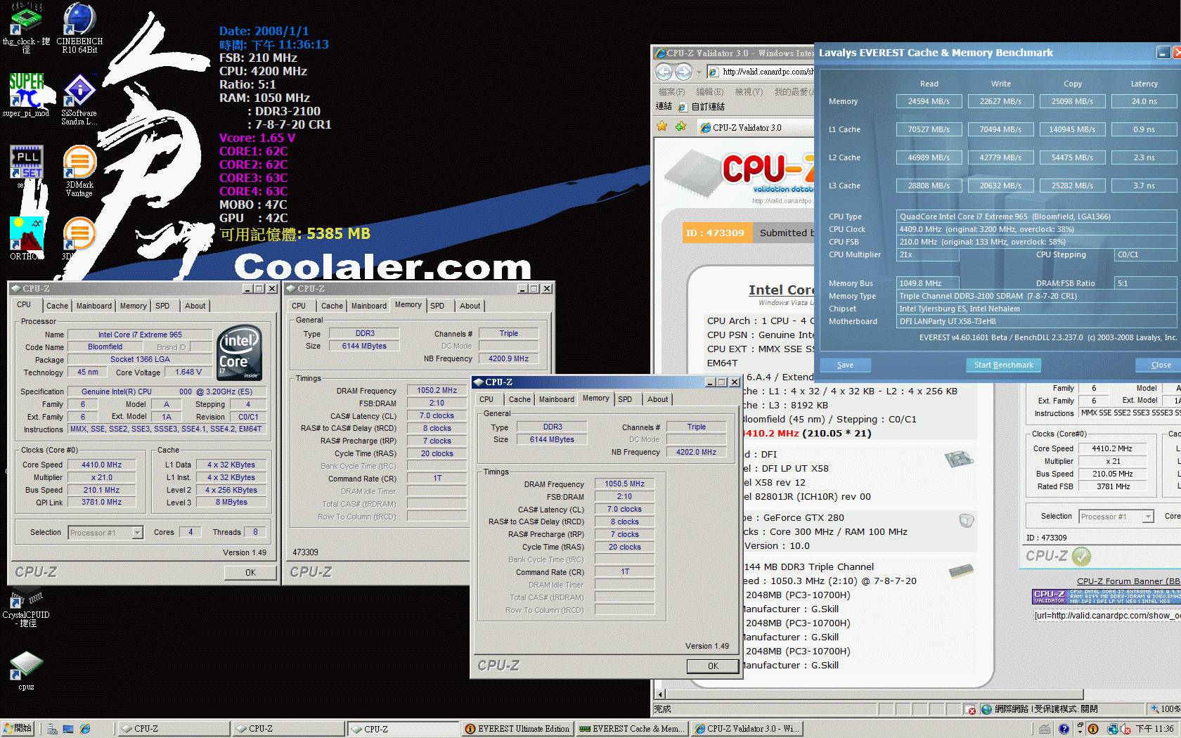The height and width of the screenshot is (738, 1181).
Task: Switch to EVEREST Cache & Mem taskbar button
Action: coord(632,729)
